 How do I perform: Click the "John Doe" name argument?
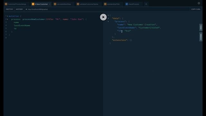[77, 19]
